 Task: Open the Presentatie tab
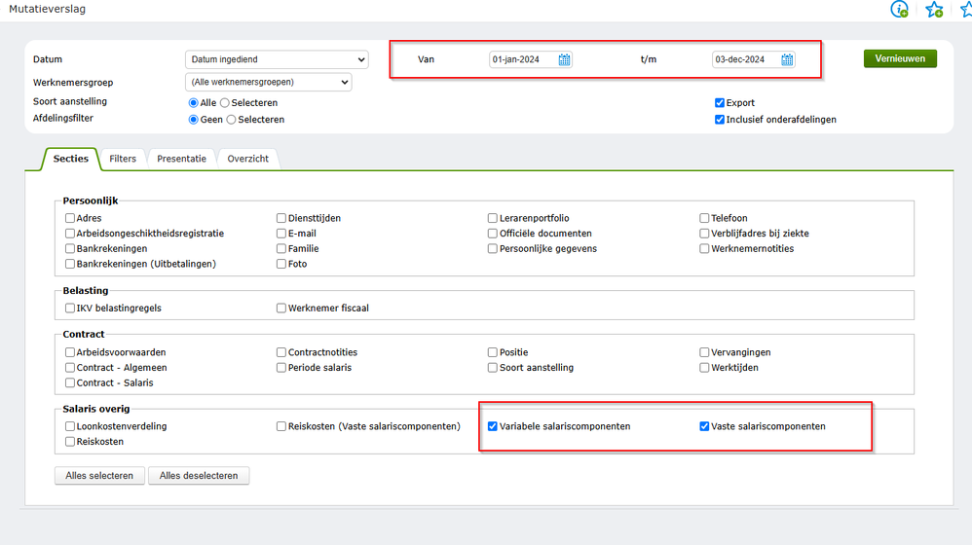[181, 159]
